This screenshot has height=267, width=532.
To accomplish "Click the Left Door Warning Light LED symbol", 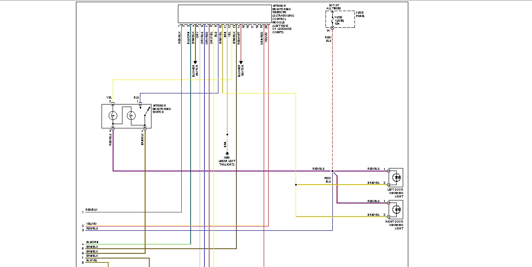I will click(396, 177).
